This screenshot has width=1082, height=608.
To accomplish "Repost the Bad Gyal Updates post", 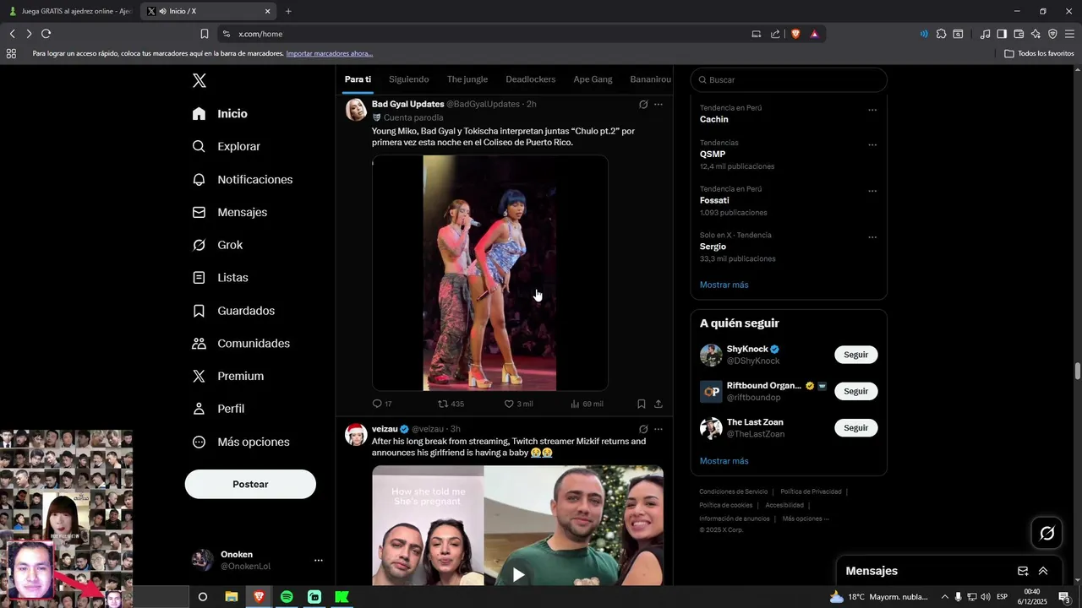I will coord(451,404).
